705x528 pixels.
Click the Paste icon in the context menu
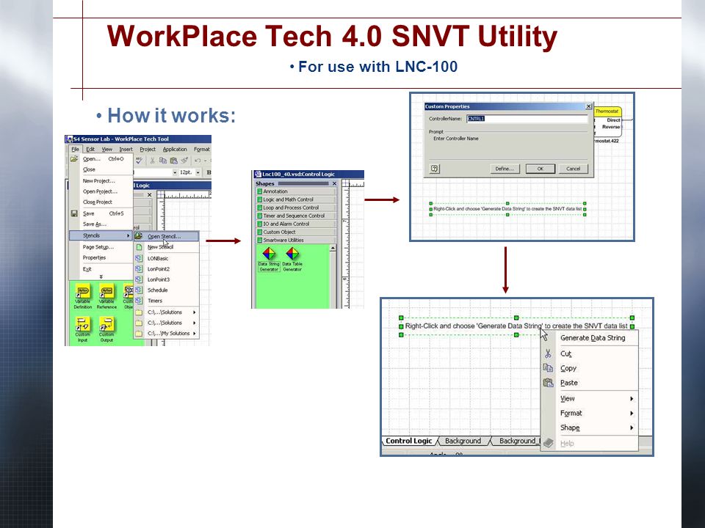click(x=548, y=383)
